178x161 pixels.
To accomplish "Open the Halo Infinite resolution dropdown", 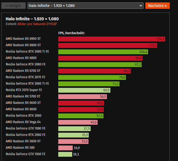I will (x=85, y=6).
